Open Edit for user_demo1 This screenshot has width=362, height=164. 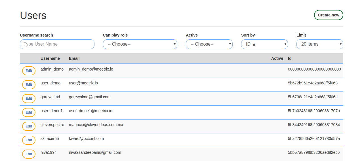pos(29,112)
